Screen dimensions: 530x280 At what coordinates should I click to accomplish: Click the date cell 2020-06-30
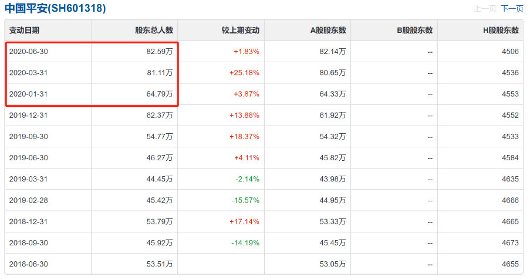point(28,52)
